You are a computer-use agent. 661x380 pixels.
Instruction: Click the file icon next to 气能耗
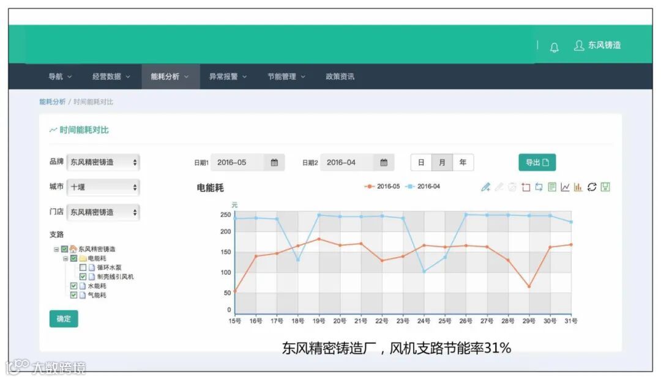coord(83,296)
